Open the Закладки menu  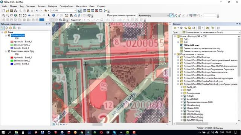(31, 6)
